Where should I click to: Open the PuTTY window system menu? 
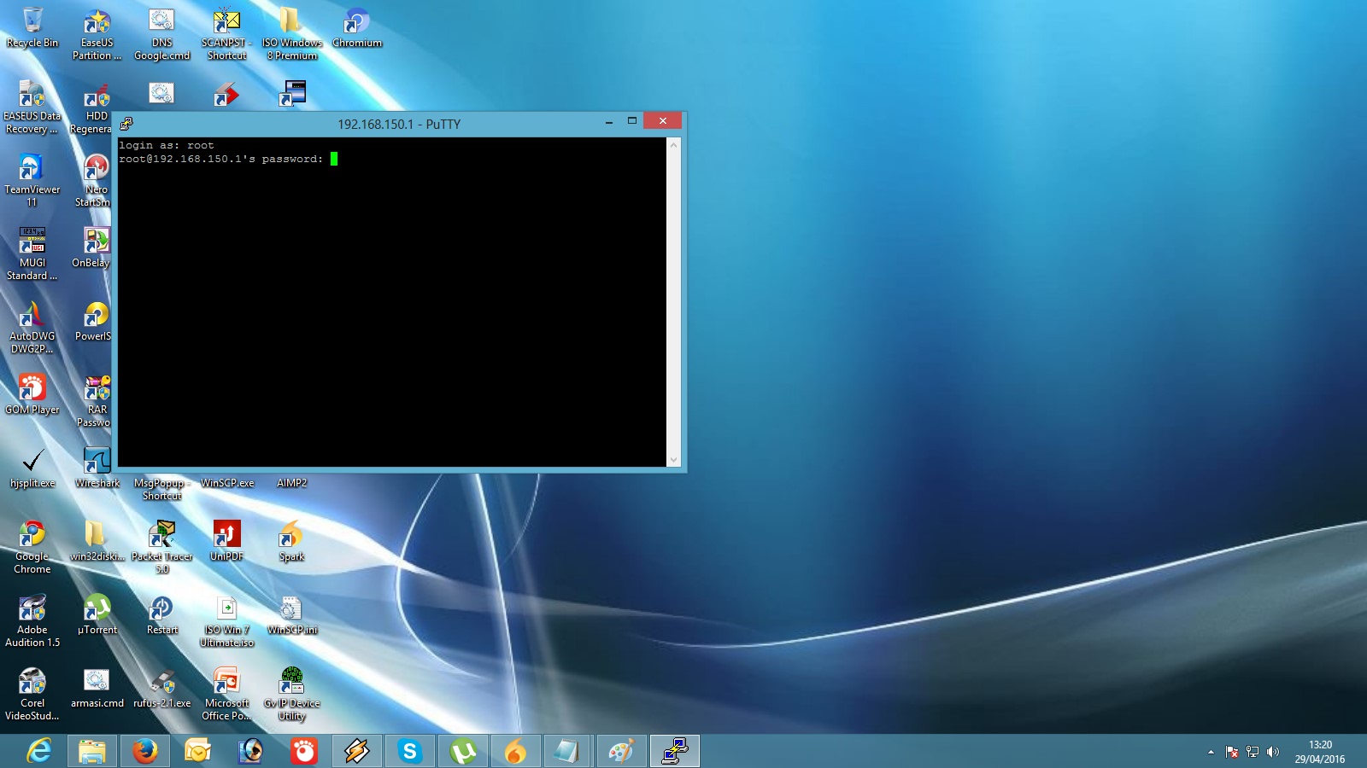(x=128, y=122)
